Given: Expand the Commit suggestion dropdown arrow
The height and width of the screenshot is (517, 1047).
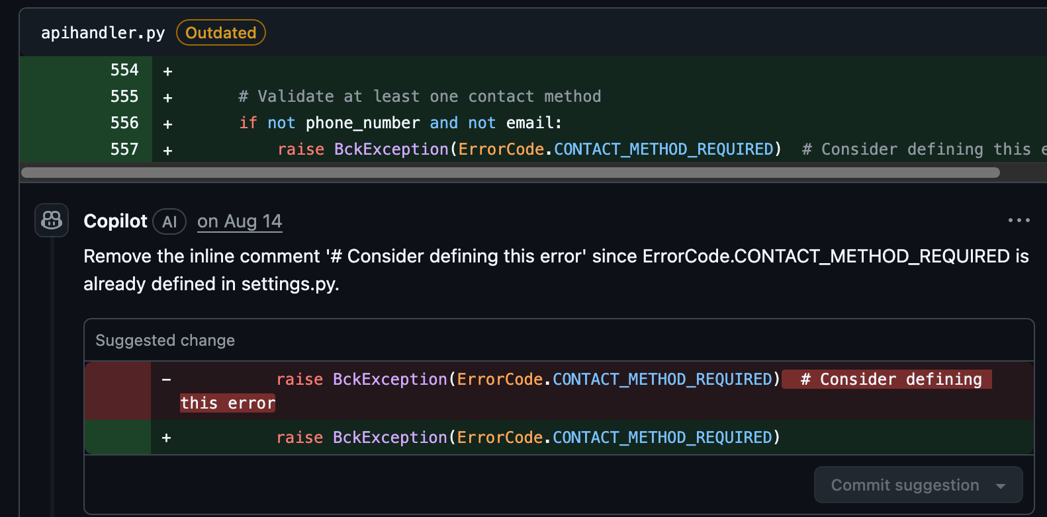Looking at the screenshot, I should [1001, 486].
